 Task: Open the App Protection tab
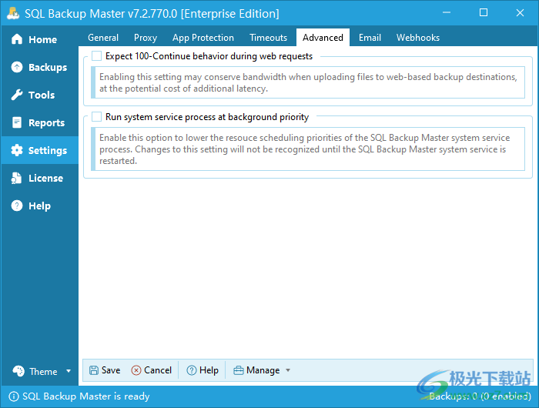(x=203, y=38)
